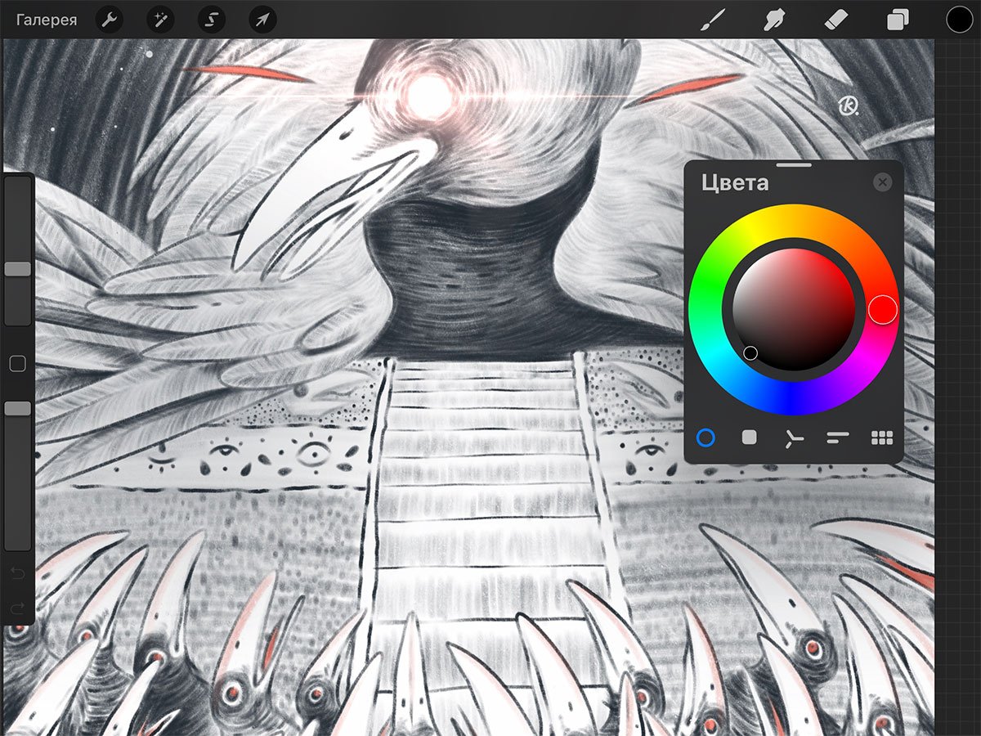Switch to Palettes grid tab

(x=882, y=438)
